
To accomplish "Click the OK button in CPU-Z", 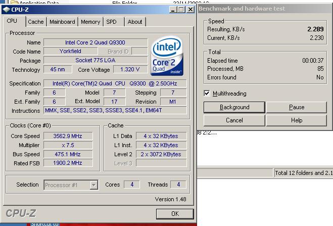I will tap(175, 214).
